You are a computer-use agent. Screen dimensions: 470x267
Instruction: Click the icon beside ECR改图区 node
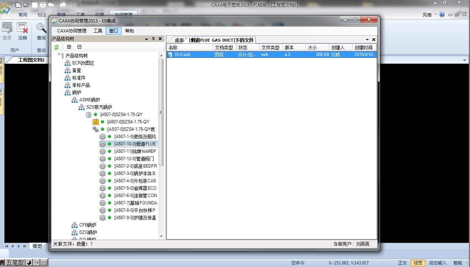click(67, 63)
